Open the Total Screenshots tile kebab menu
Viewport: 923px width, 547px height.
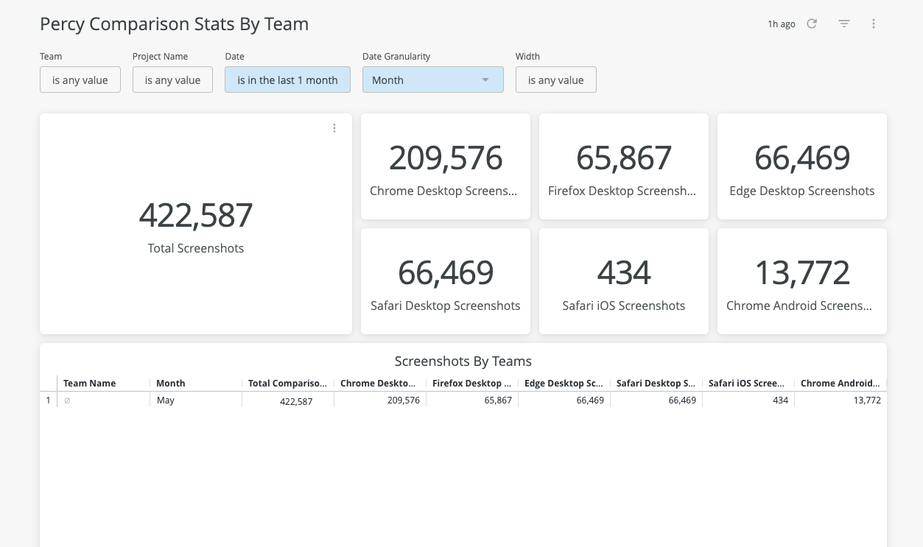point(334,127)
